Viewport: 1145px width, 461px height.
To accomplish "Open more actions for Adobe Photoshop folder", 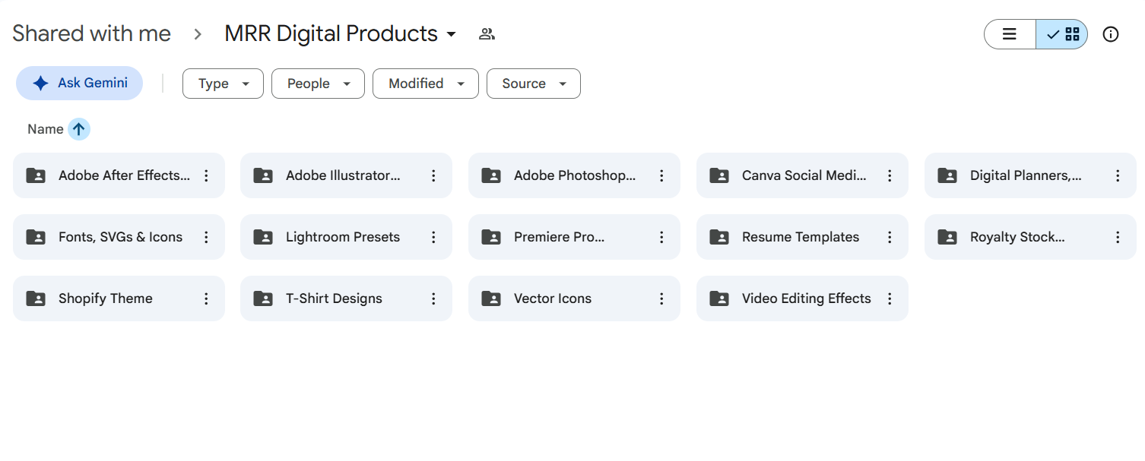I will point(661,175).
